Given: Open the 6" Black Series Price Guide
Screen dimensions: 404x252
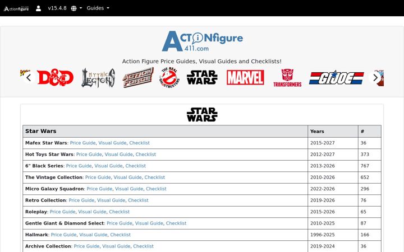Looking at the screenshot, I should (79, 166).
